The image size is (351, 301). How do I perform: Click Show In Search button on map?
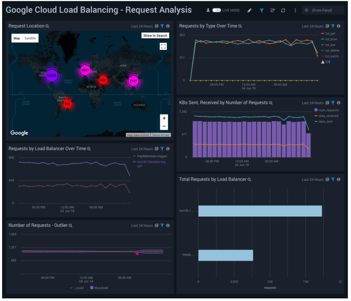155,36
